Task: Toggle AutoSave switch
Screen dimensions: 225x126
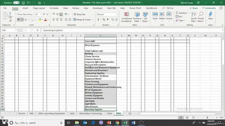Action: 17,3
